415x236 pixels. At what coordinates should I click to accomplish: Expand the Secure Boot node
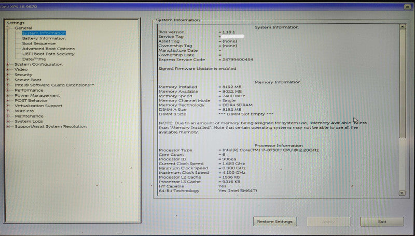pyautogui.click(x=8, y=80)
